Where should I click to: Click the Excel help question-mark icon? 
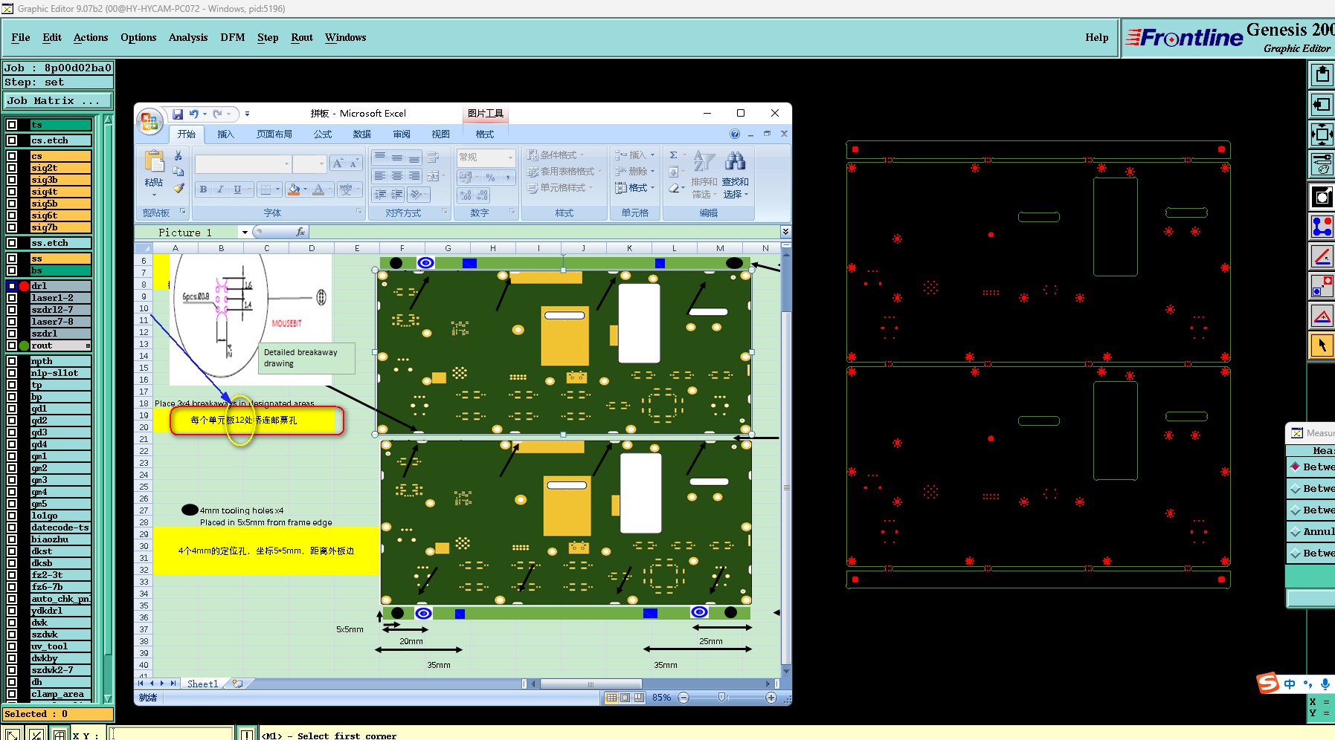tap(735, 134)
